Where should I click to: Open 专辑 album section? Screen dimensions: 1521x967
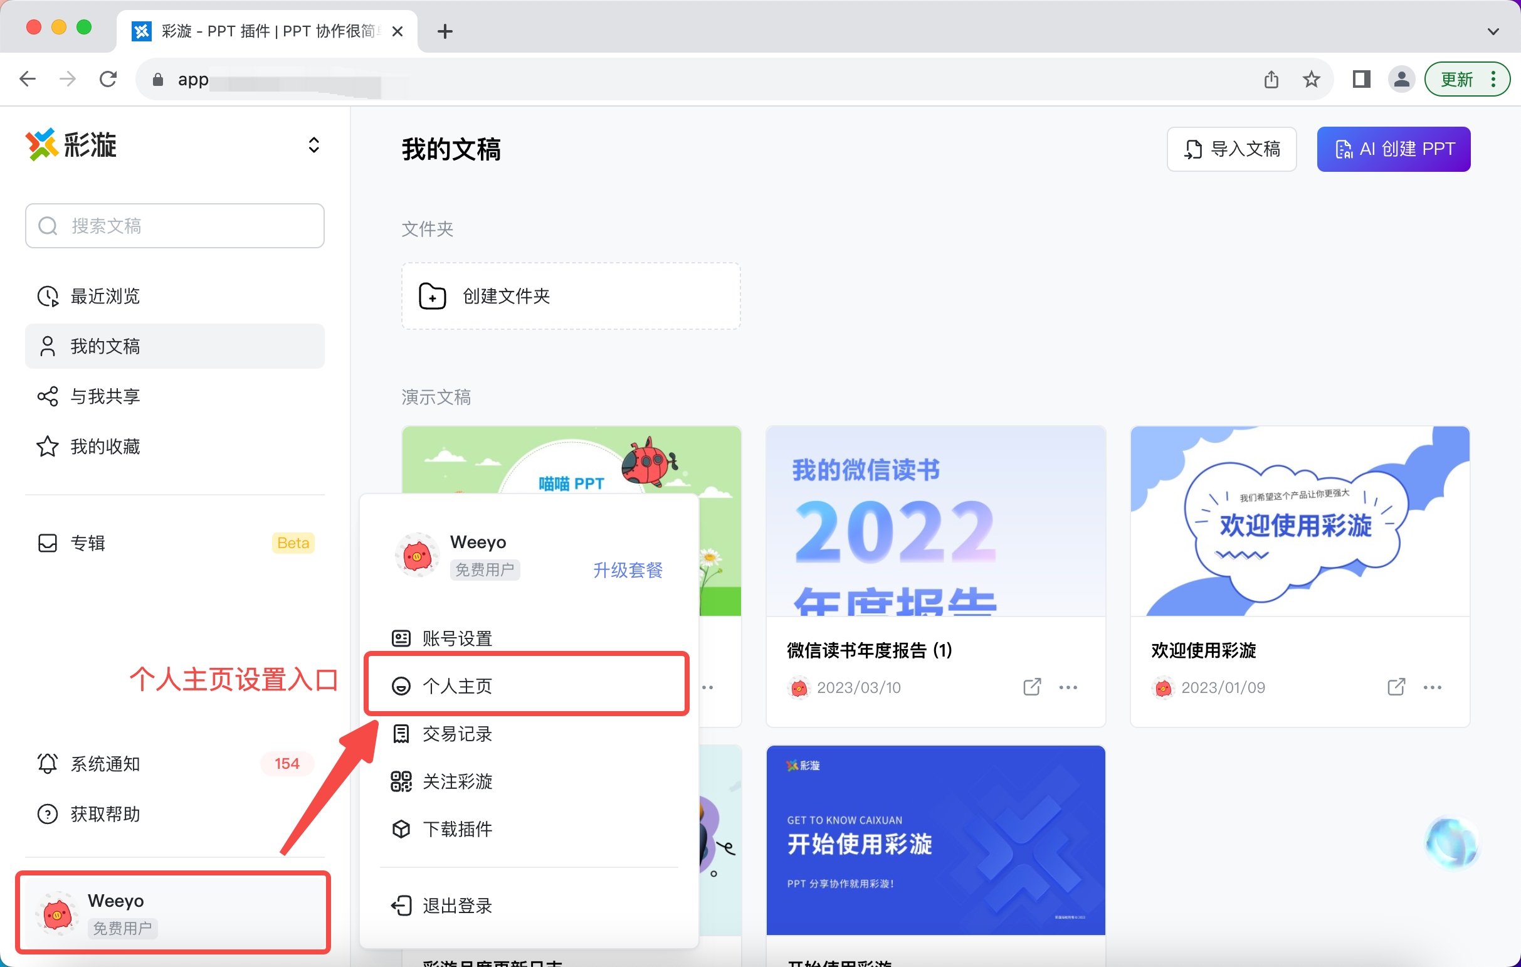pyautogui.click(x=175, y=542)
